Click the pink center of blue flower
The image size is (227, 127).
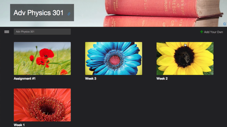[x=115, y=60]
